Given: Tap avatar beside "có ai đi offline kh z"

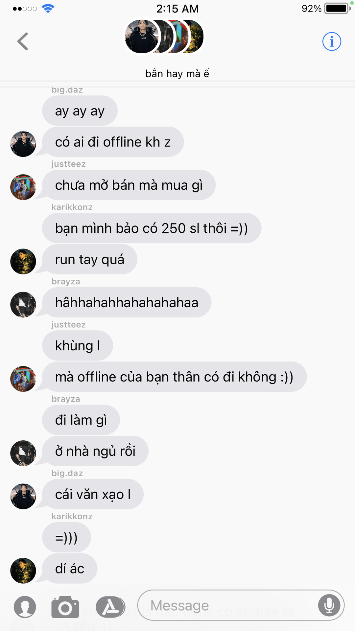Looking at the screenshot, I should click(23, 144).
